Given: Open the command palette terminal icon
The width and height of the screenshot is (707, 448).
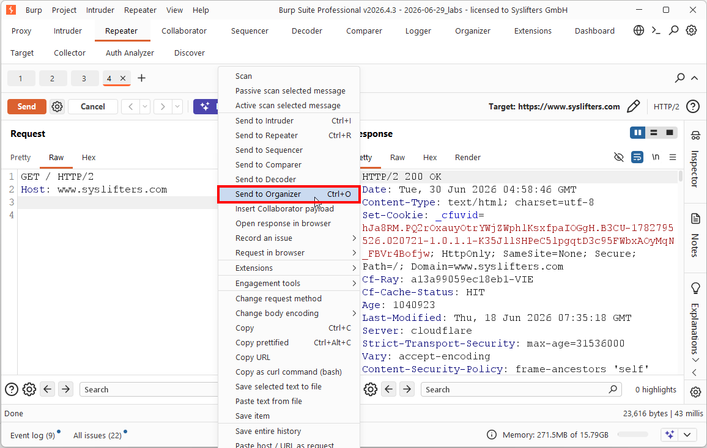Looking at the screenshot, I should [x=656, y=30].
